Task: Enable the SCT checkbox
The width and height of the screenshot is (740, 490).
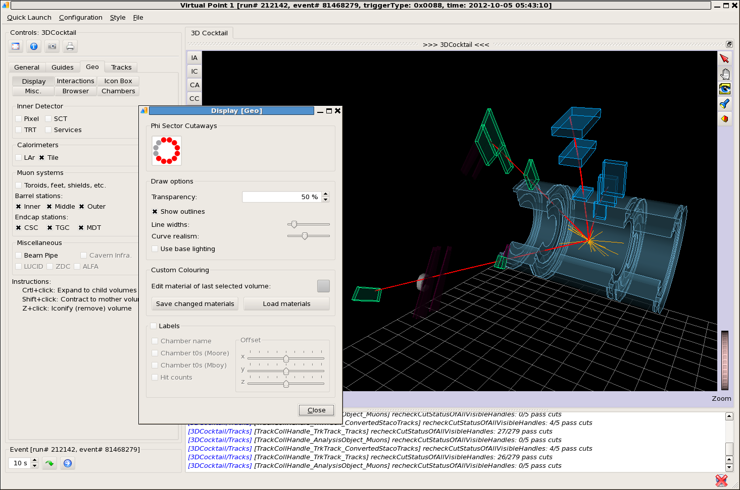Action: coord(48,119)
